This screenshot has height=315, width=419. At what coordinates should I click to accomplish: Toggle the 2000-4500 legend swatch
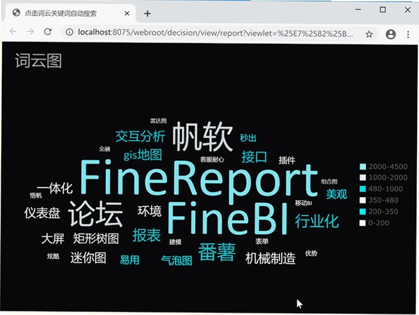coord(363,167)
